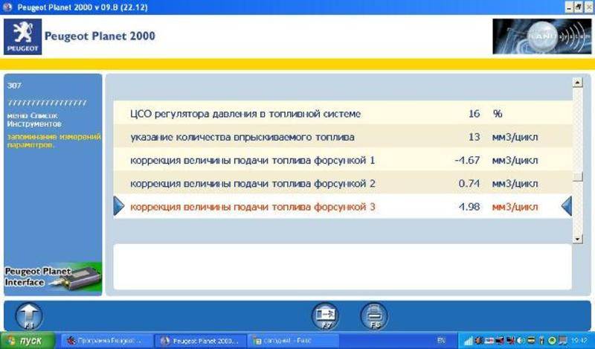
Task: Click the blue right-pointing arrow beside injector 3 row
Action: 118,205
